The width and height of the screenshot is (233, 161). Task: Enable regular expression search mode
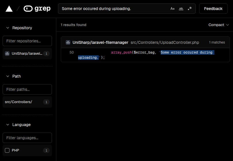tap(190, 9)
